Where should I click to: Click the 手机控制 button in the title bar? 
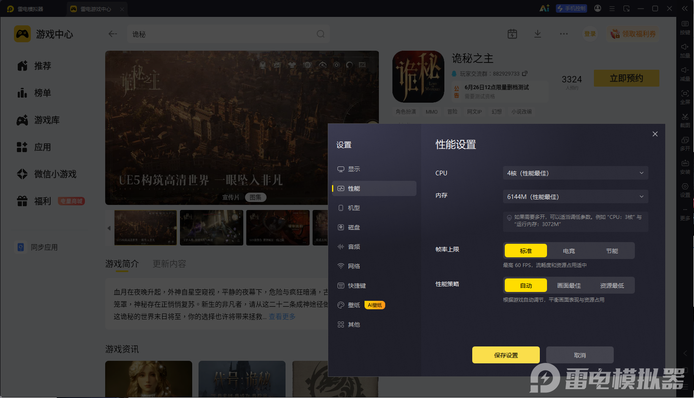[572, 8]
